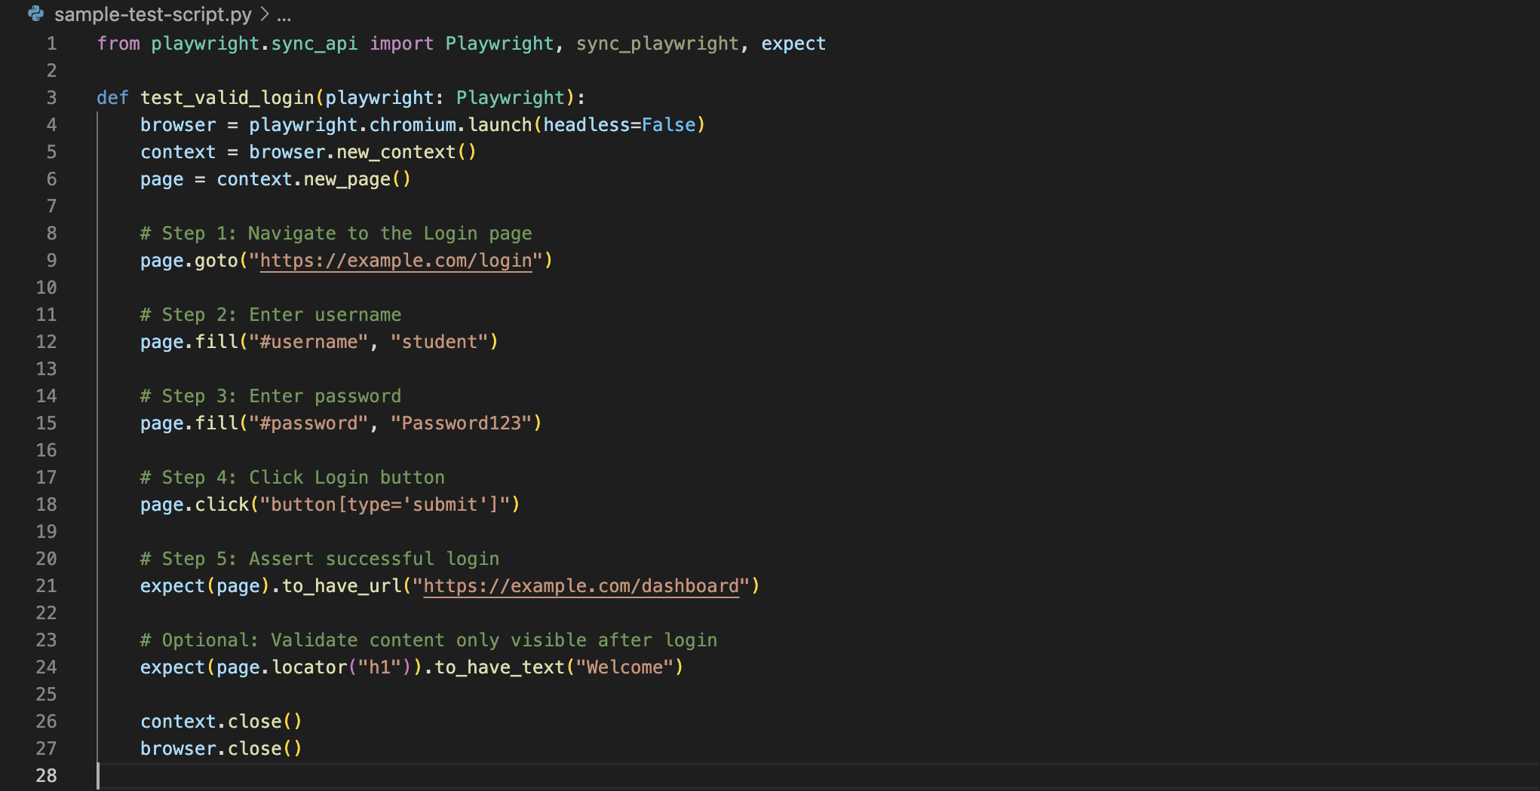
Task: Click comment 'Step 4: Click Login button'
Action: click(293, 478)
